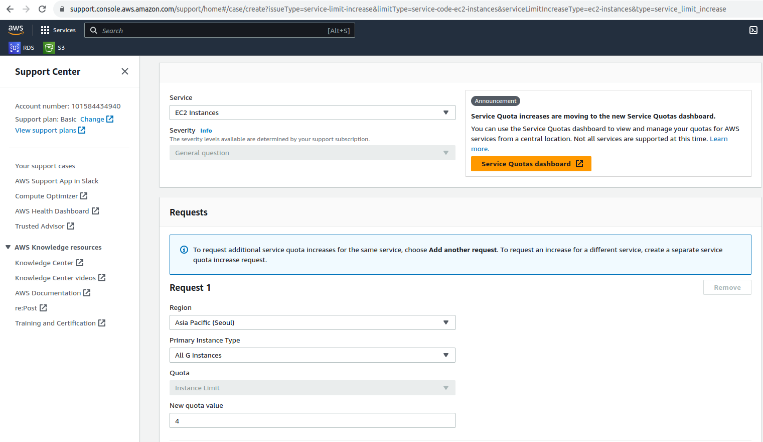Go back in browser history
Image resolution: width=763 pixels, height=442 pixels.
point(10,9)
